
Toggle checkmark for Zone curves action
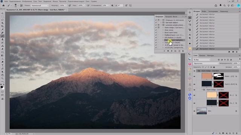pos(156,30)
